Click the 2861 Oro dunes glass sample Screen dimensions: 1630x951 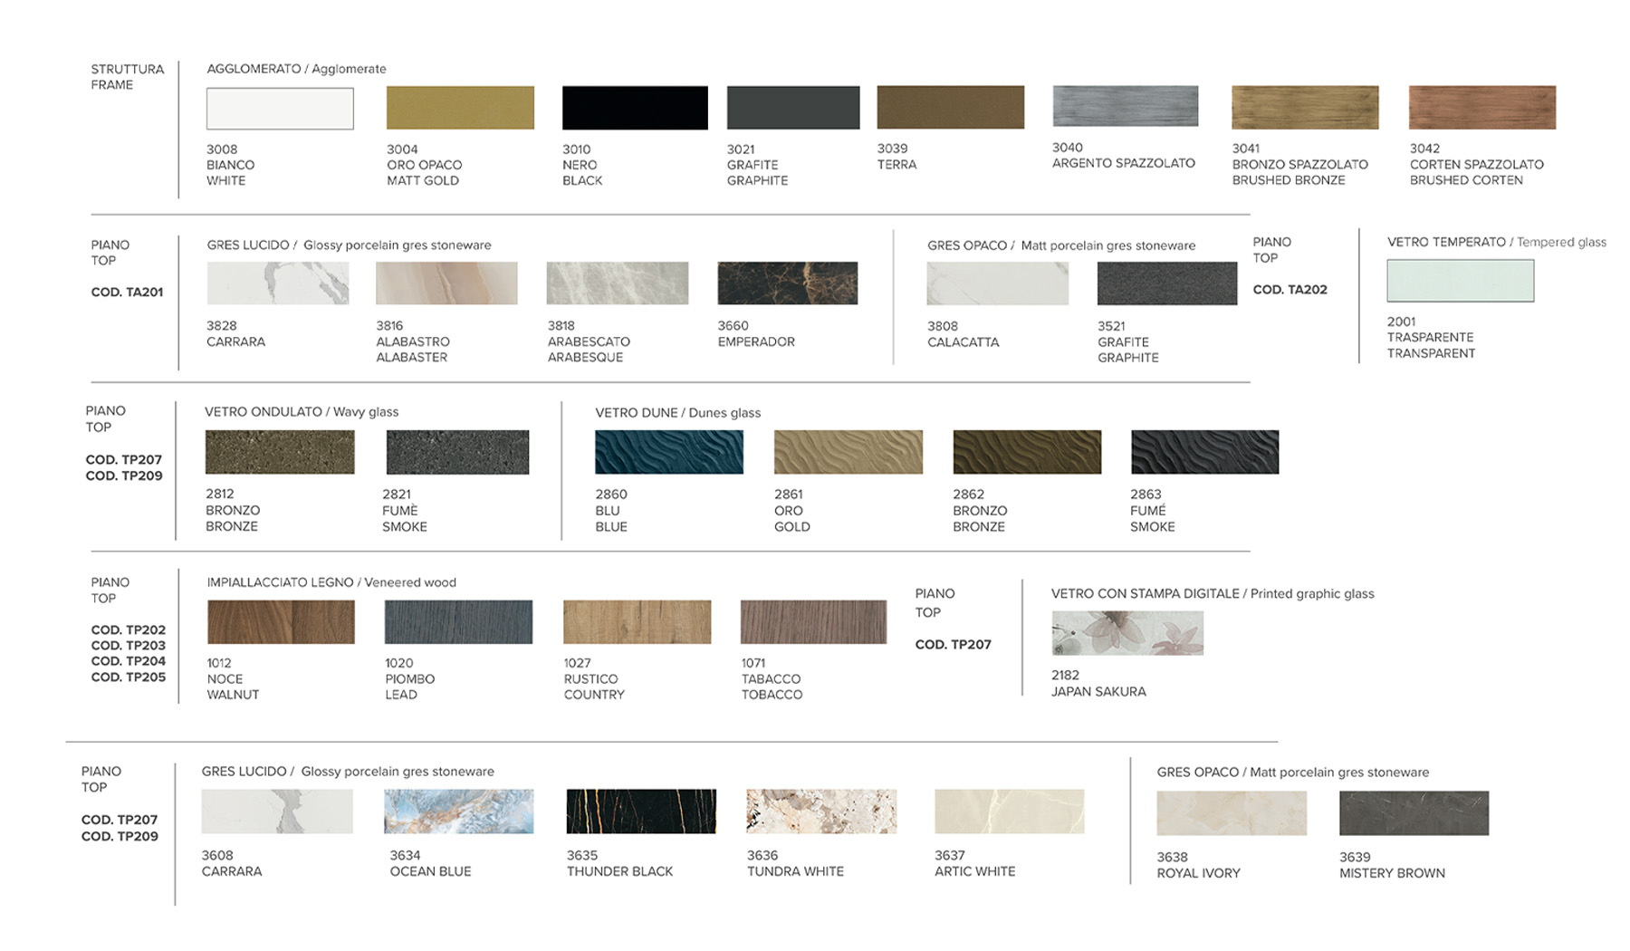pos(848,452)
